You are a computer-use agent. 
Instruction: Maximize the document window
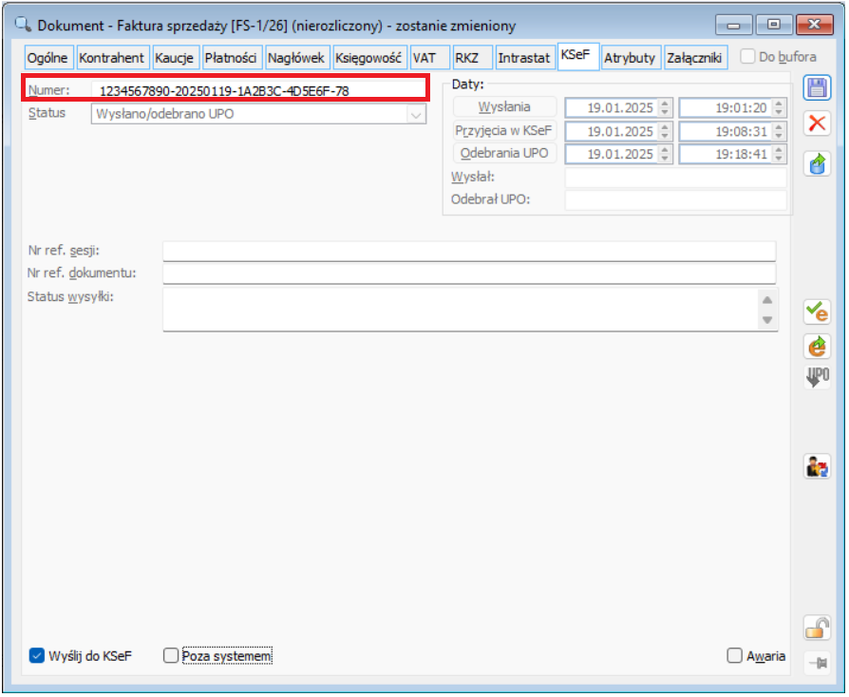[x=774, y=25]
